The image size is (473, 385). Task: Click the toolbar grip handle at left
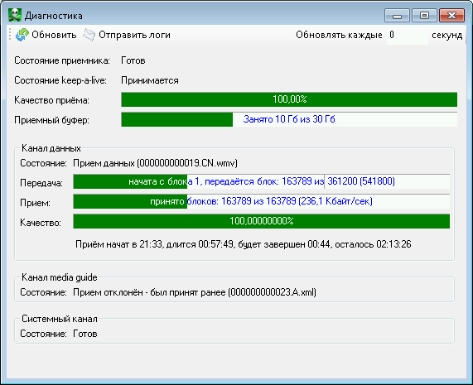(x=10, y=35)
